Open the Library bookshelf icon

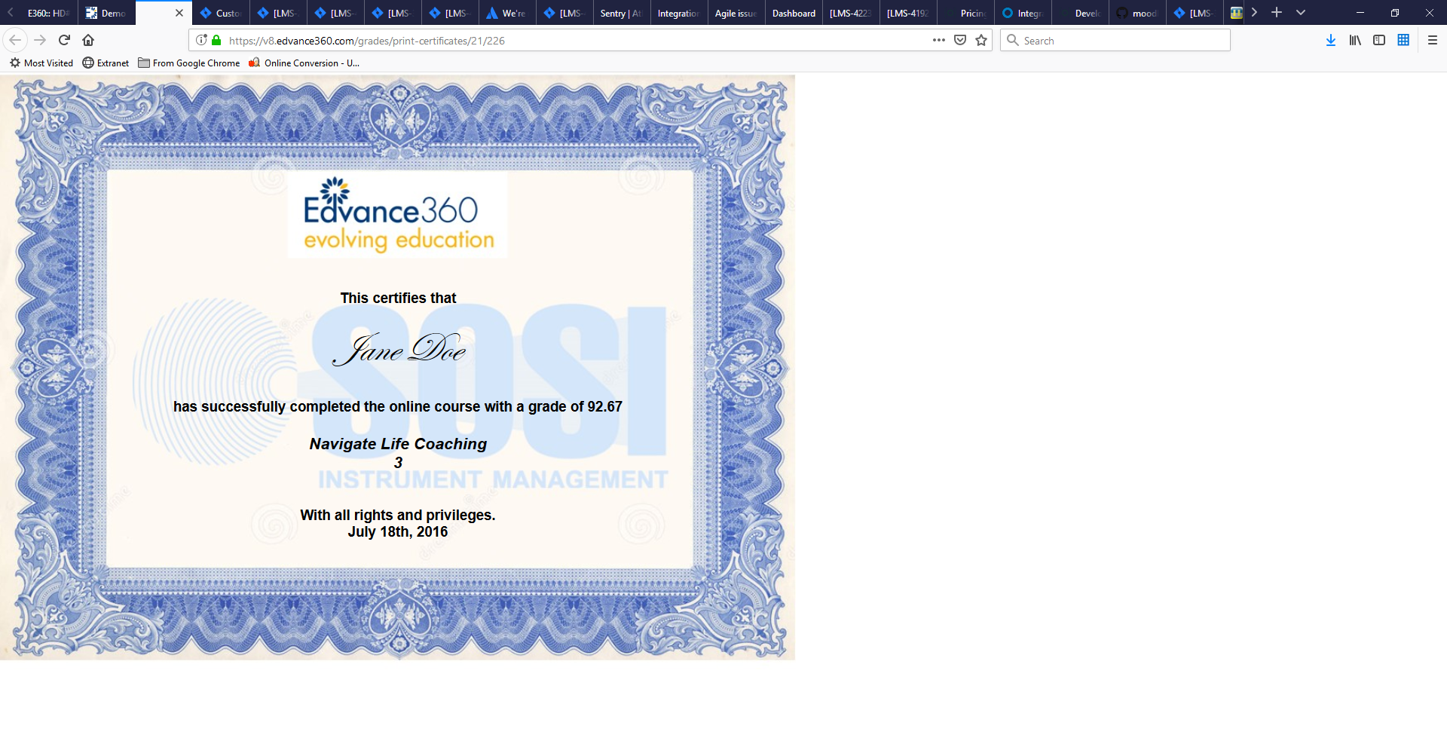[x=1355, y=40]
